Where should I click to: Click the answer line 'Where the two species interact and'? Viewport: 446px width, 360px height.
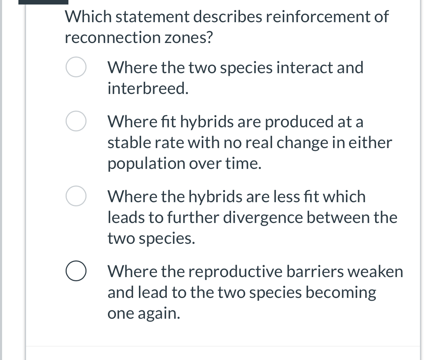coord(236,67)
